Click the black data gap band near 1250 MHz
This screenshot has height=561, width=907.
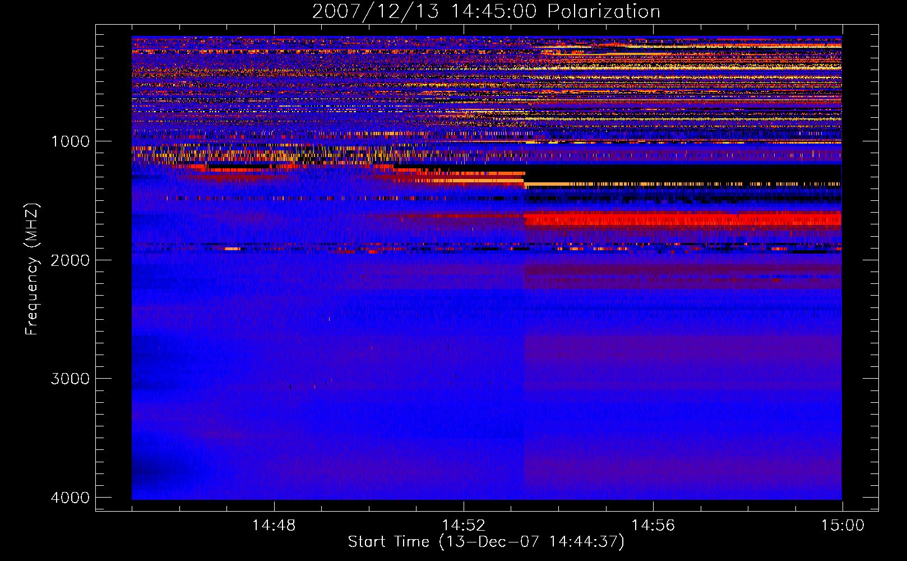[683, 172]
